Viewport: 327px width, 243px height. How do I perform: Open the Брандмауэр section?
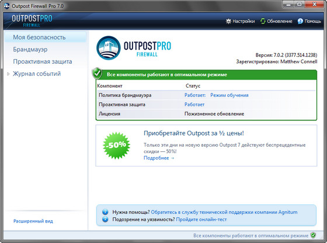point(30,50)
